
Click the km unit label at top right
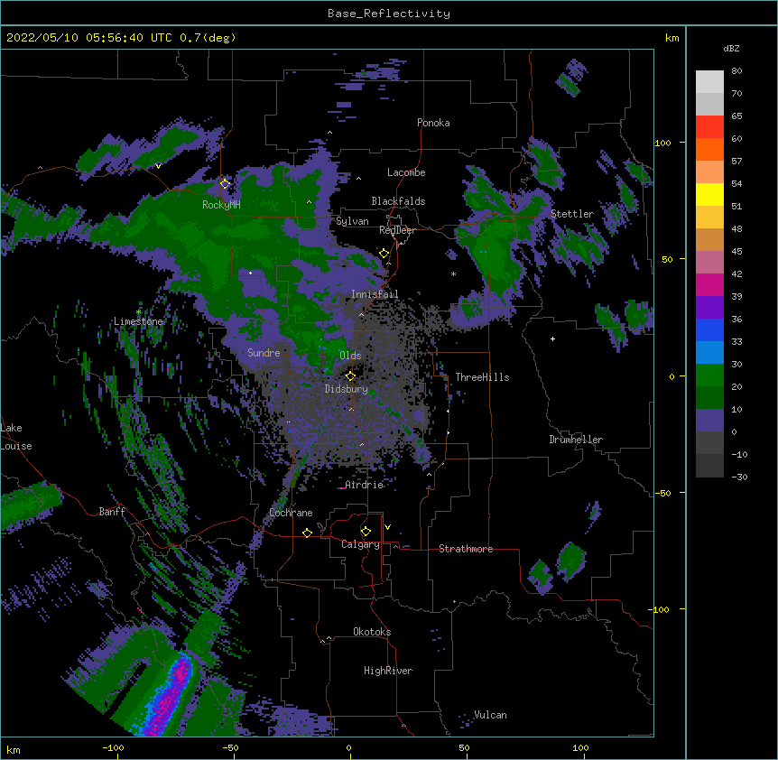click(671, 38)
